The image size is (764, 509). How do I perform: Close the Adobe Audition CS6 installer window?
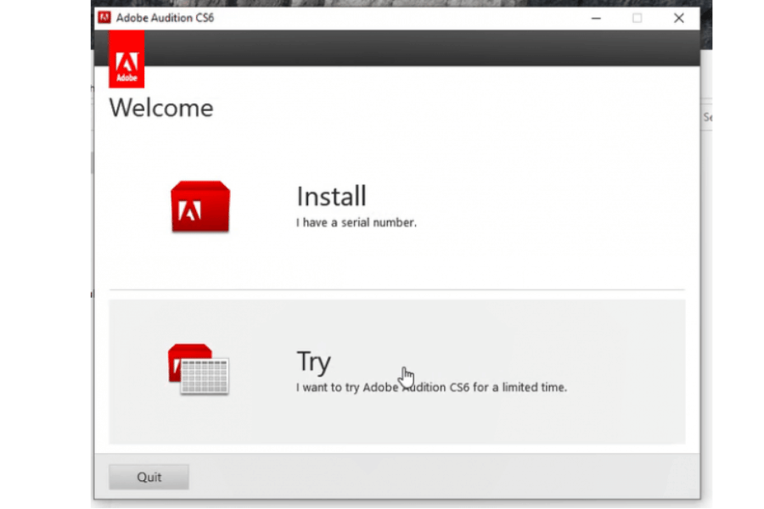click(678, 18)
